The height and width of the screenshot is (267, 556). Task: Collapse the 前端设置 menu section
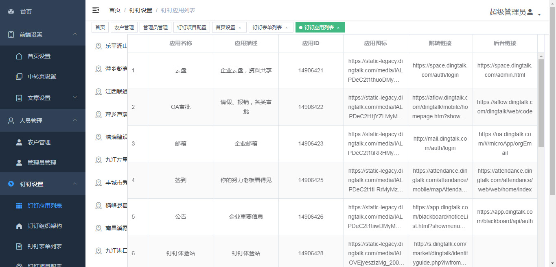coord(75,34)
